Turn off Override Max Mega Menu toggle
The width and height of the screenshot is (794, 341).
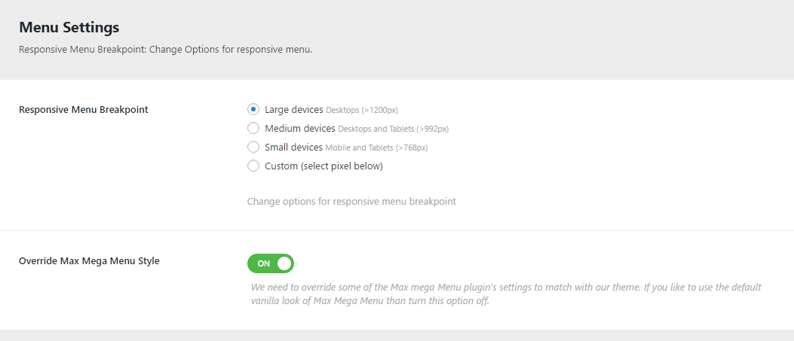[x=270, y=263]
